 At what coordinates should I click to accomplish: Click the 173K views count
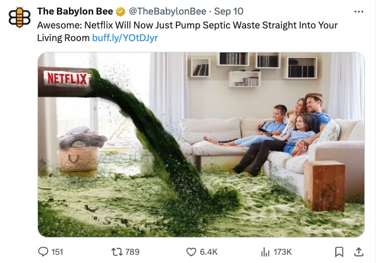click(x=283, y=252)
